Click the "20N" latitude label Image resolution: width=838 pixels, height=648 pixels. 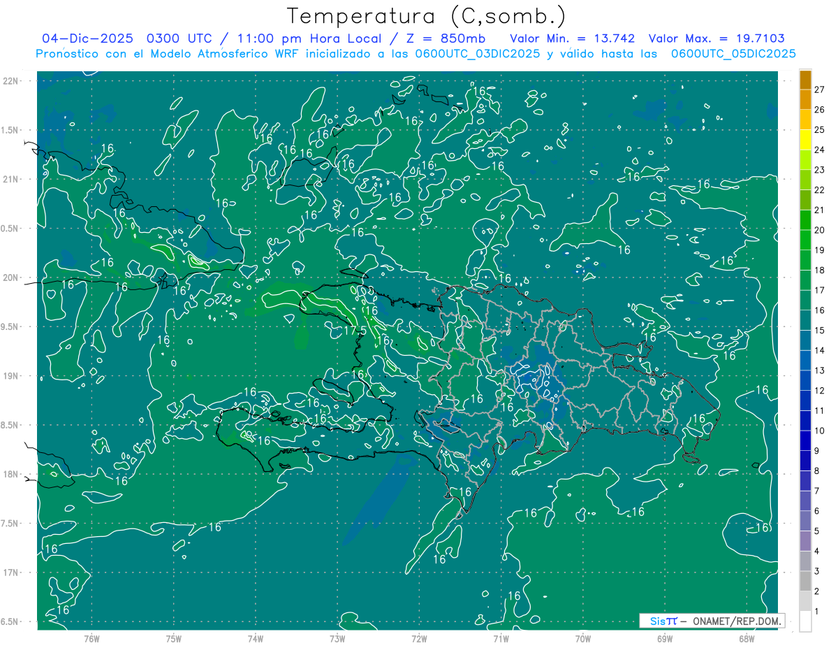click(10, 278)
